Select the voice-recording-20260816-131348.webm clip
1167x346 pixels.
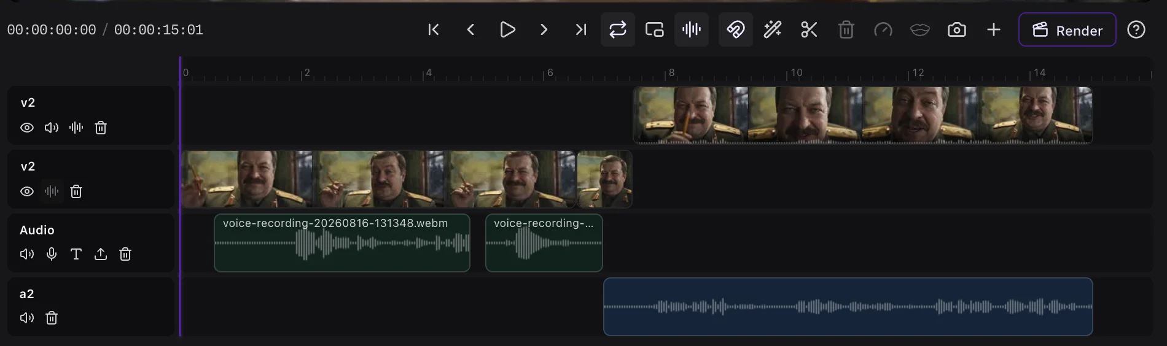coord(342,243)
